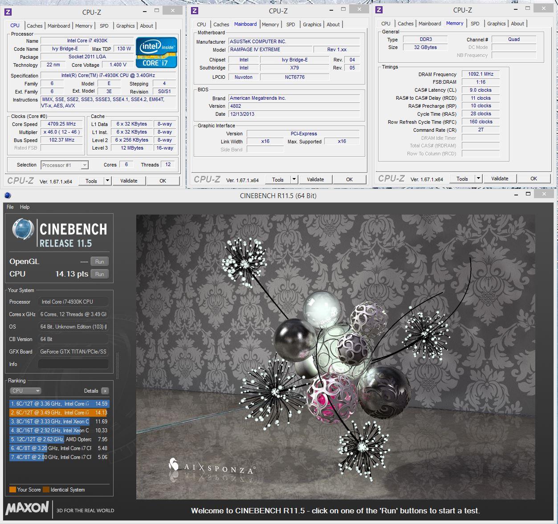Select CPU tab in the Mainboard CPU-Z window
Image resolution: width=558 pixels, height=524 pixels.
pos(202,24)
